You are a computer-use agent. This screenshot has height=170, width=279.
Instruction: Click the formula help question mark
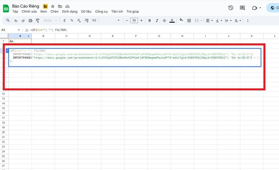7,51
